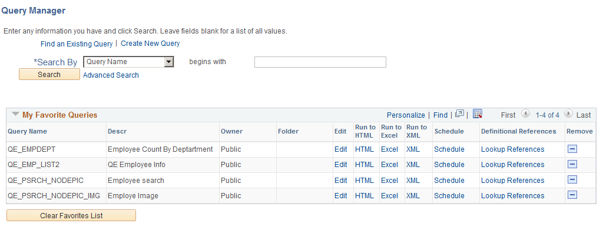Click Create New Query link
Viewport: 603px width, 230px height.
pyautogui.click(x=150, y=44)
